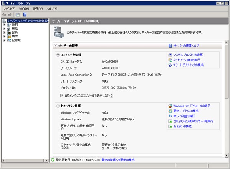Open リモート デスクトップの構成 link
Image resolution: width=230 pixels, height=169 pixels.
[188, 65]
